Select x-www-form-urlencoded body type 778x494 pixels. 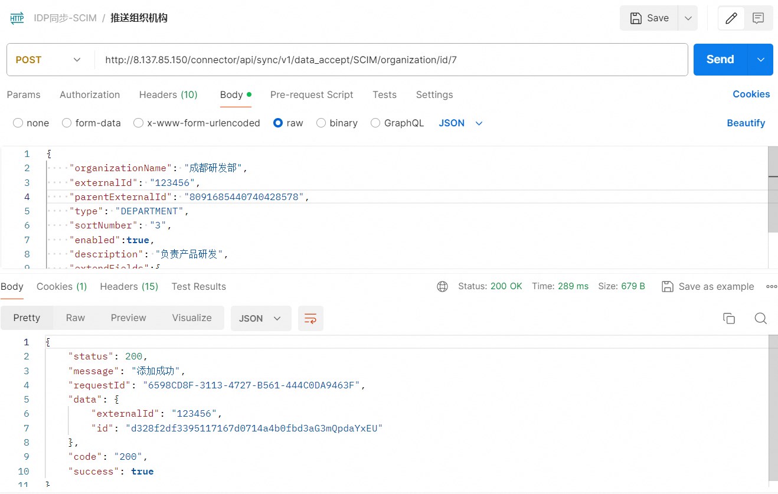(x=138, y=123)
